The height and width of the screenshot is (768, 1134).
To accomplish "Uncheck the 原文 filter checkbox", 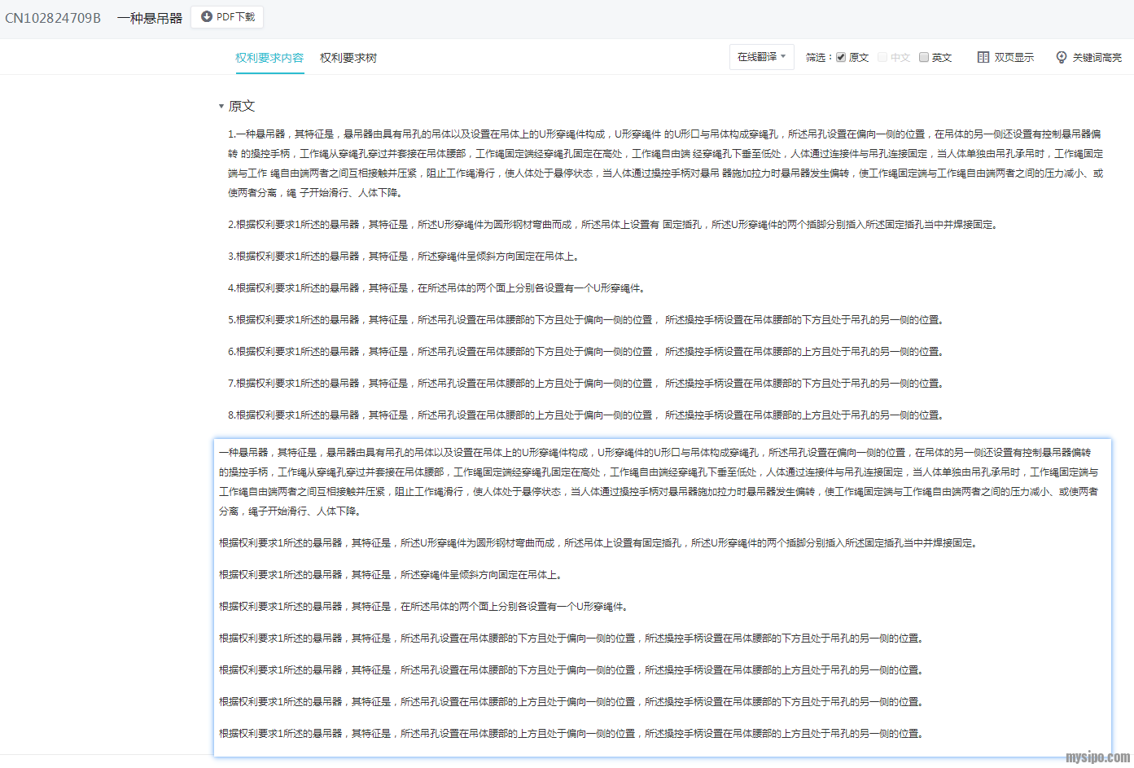I will (841, 57).
